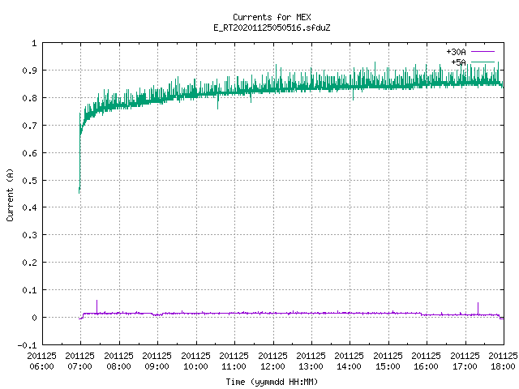The height and width of the screenshot is (389, 519).
Task: Click the x-axis tick label 06:00
Action: 41,366
